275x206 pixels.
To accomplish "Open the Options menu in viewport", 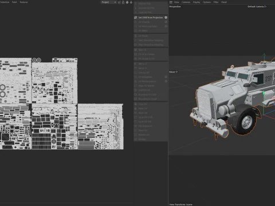I will point(207,2).
